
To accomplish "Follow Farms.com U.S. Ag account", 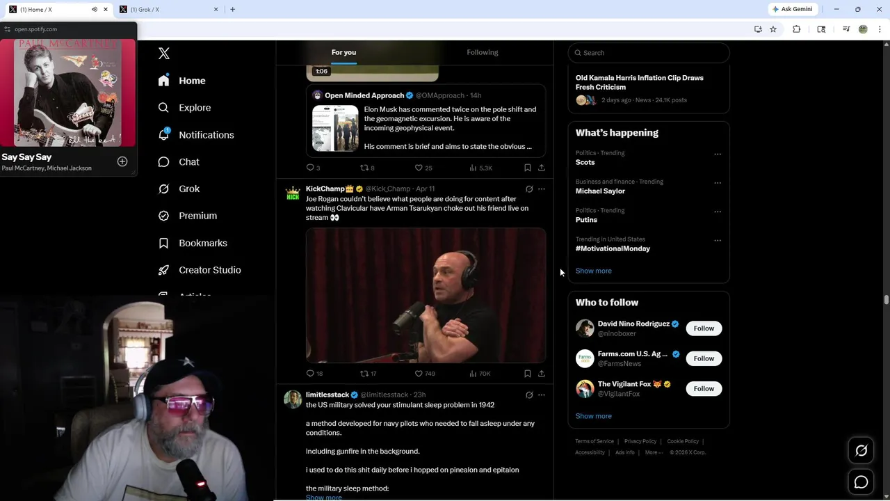I will (704, 358).
